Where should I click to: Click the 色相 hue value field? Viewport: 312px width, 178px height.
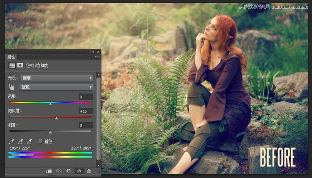[86, 97]
